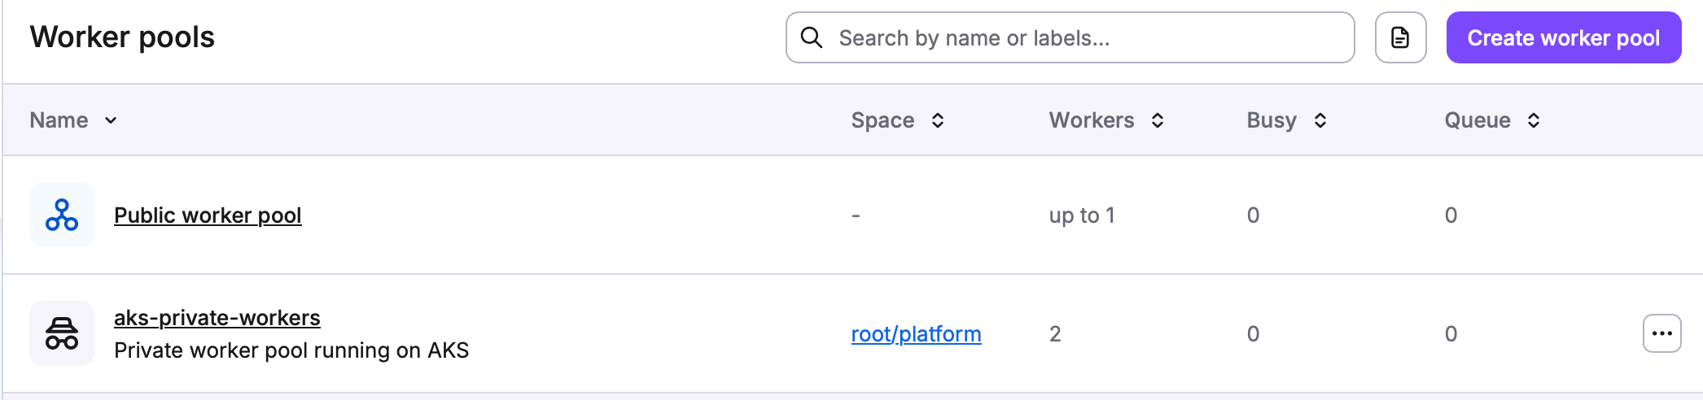Click the sort arrows beside Busy
The height and width of the screenshot is (400, 1703).
pos(1320,120)
